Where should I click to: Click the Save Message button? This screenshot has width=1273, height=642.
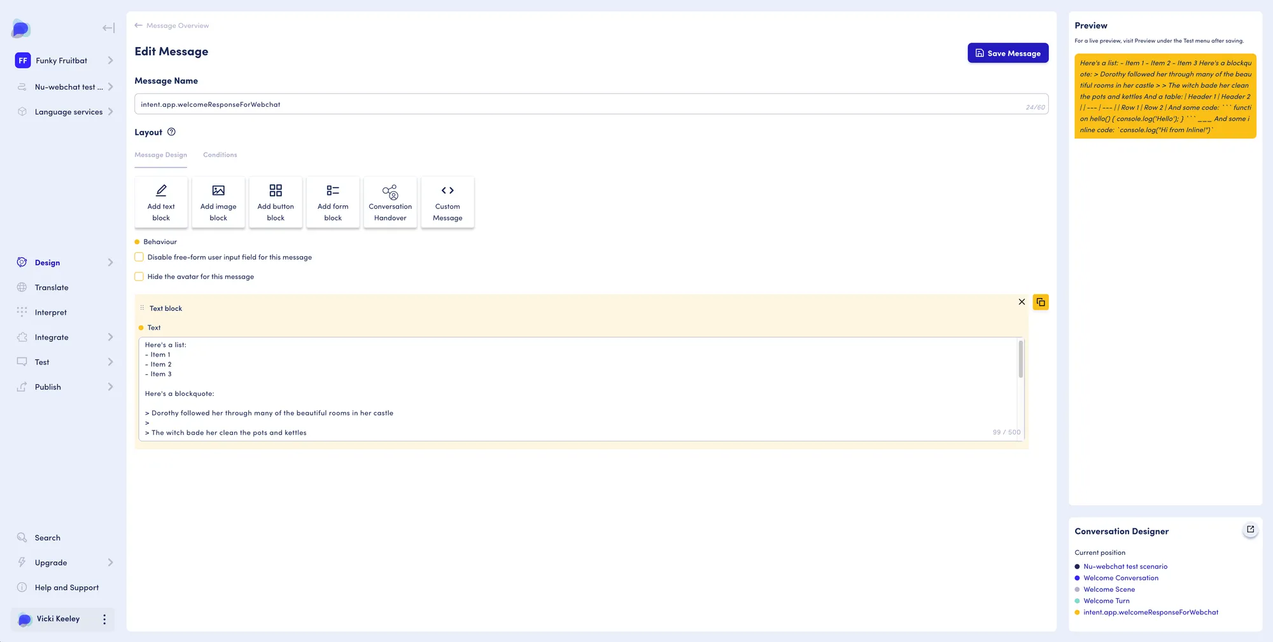pyautogui.click(x=1008, y=53)
